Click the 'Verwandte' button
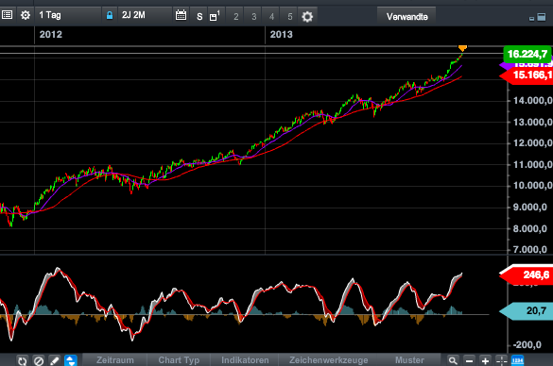The image size is (553, 366). point(407,17)
